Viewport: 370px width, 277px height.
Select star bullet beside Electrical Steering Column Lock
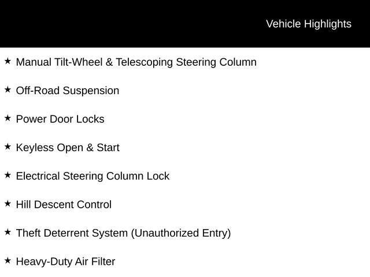point(8,175)
